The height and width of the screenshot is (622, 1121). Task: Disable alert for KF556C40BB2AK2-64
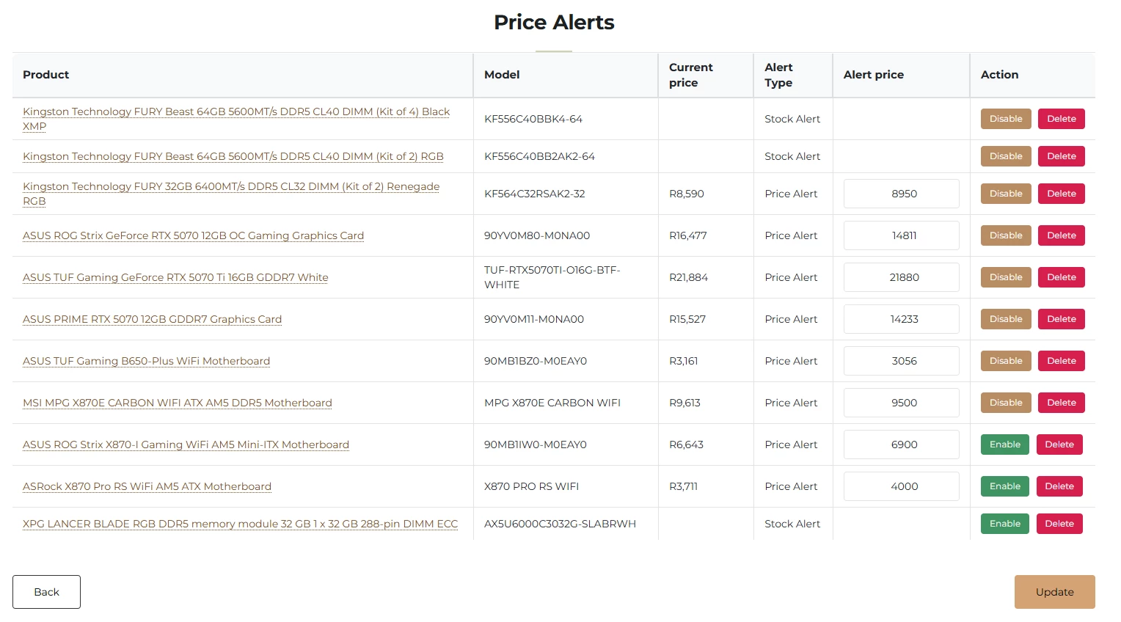(x=1006, y=156)
